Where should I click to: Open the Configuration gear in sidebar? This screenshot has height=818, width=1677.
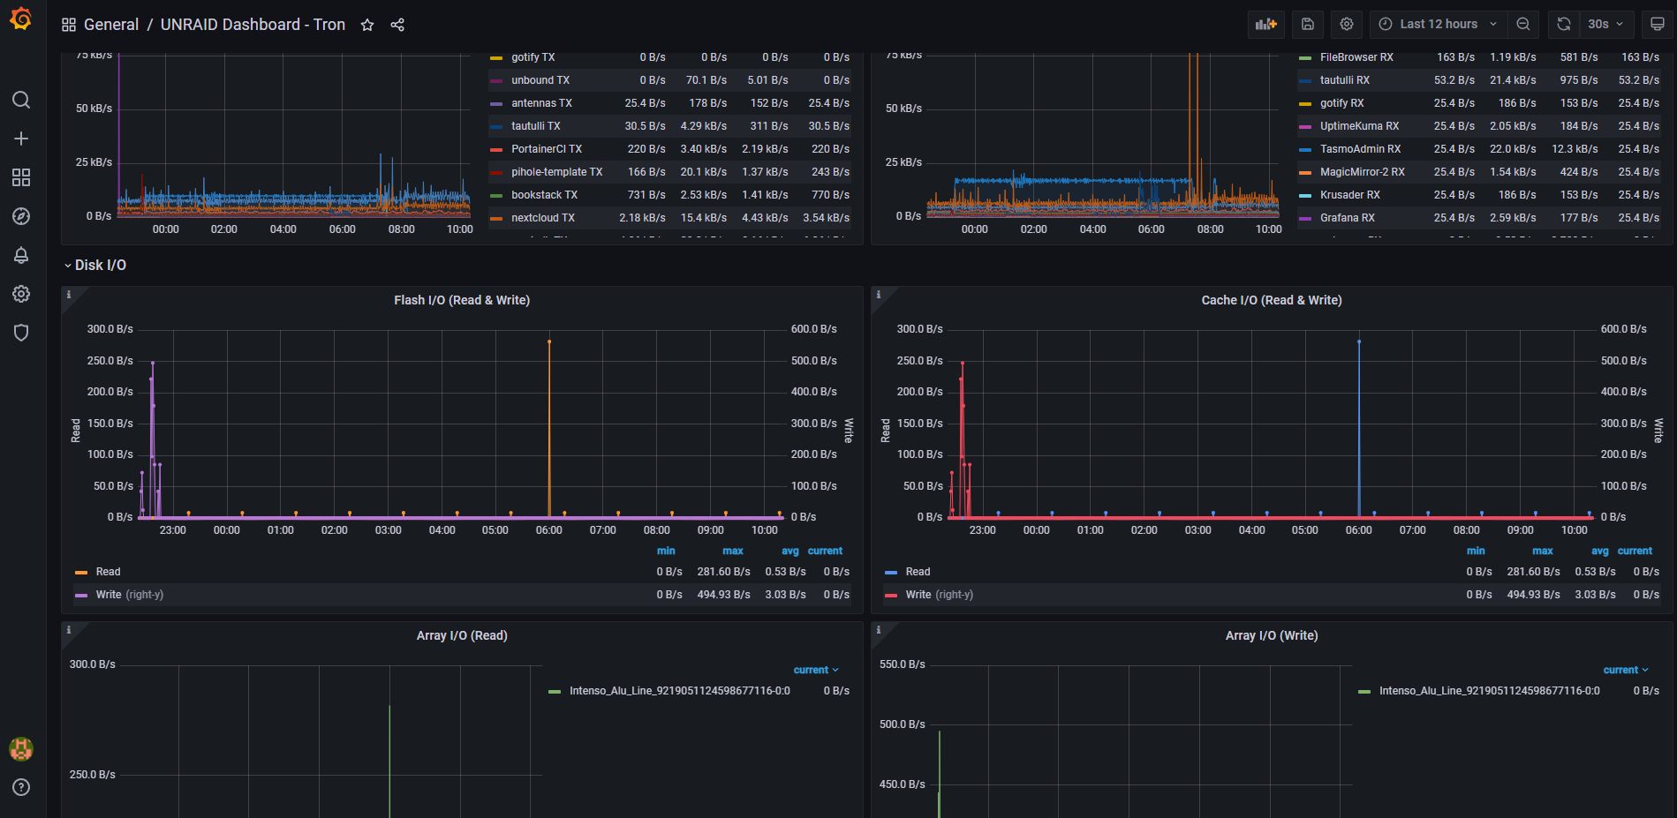tap(21, 294)
